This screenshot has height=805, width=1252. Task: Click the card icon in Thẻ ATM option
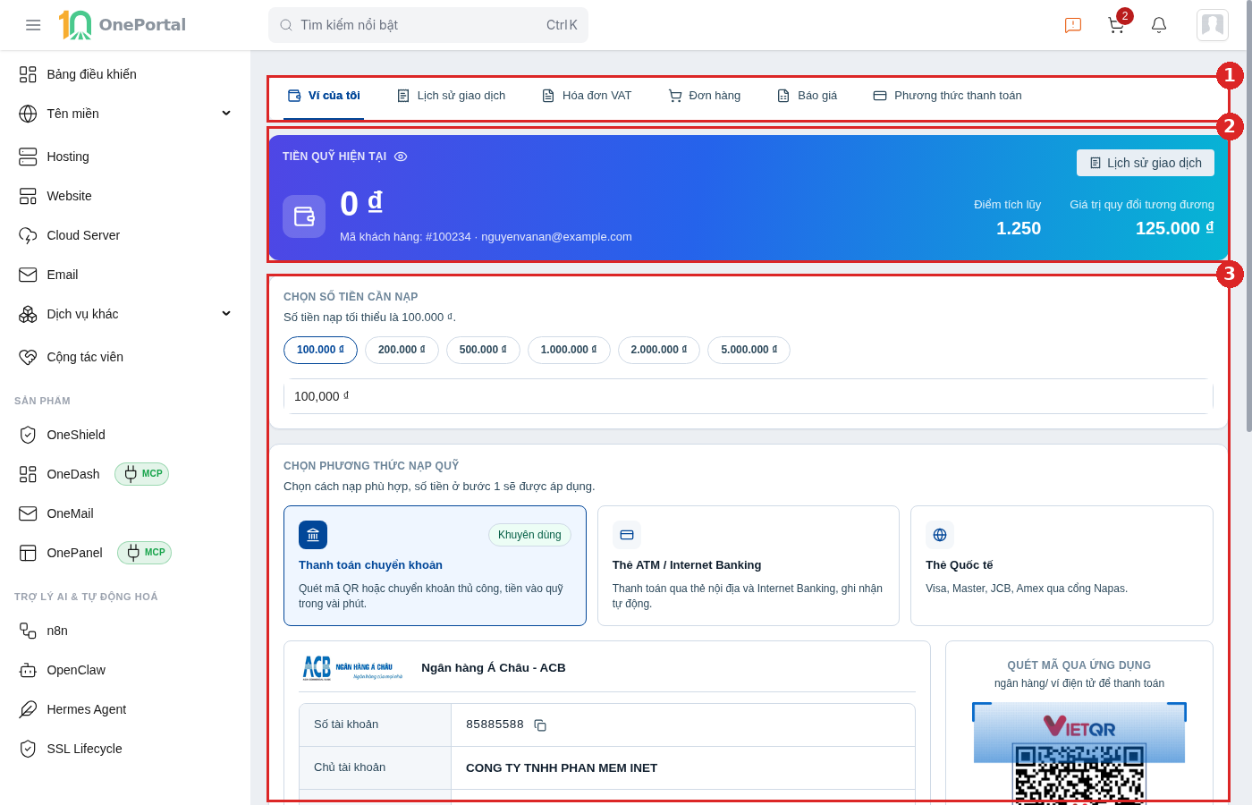click(627, 535)
